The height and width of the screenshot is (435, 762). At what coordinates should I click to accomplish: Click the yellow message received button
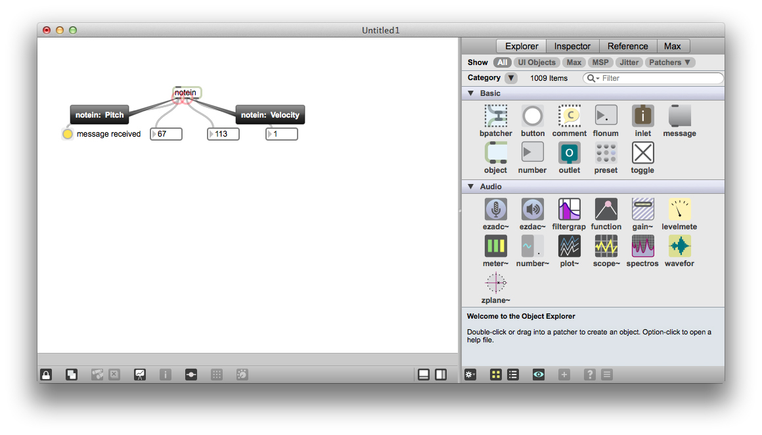(x=68, y=133)
